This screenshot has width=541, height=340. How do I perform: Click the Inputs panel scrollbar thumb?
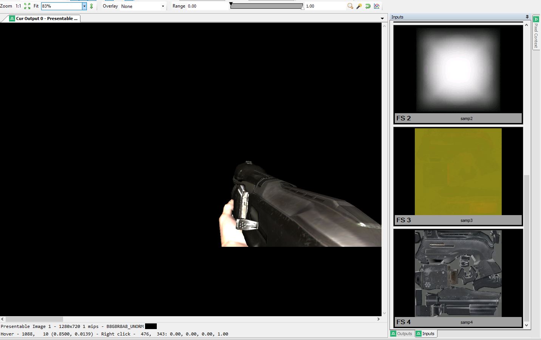527,248
